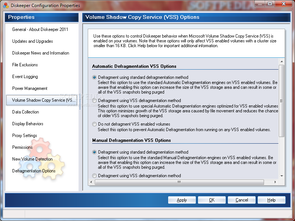The height and width of the screenshot is (221, 295).
Task: Click the horizontal scrollbar thumb
Action: 179,182
